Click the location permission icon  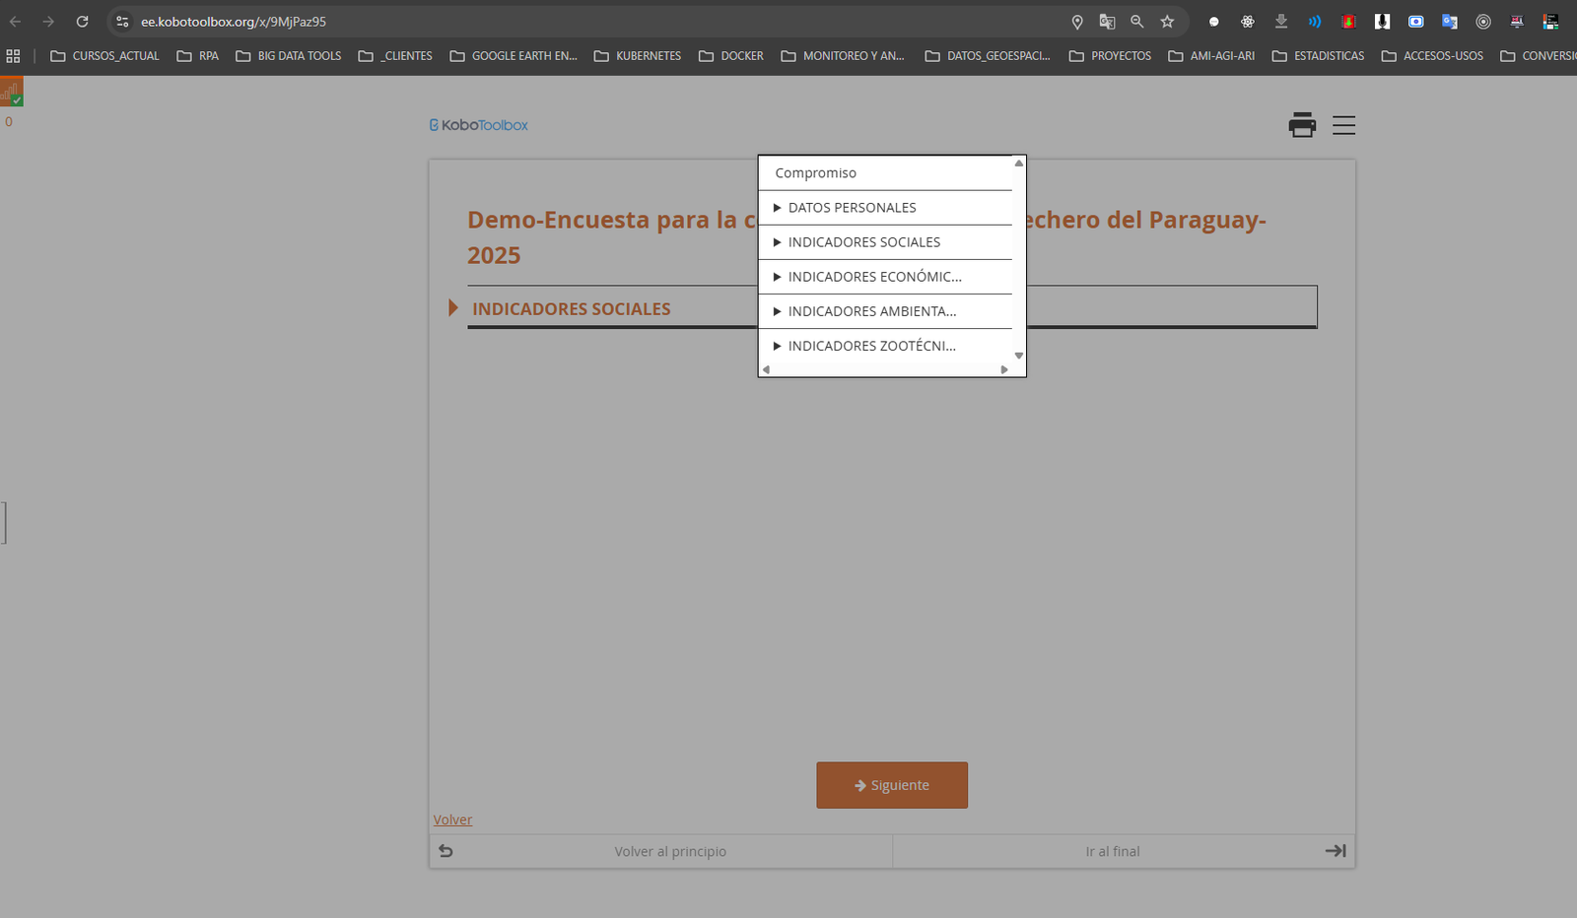tap(1077, 22)
